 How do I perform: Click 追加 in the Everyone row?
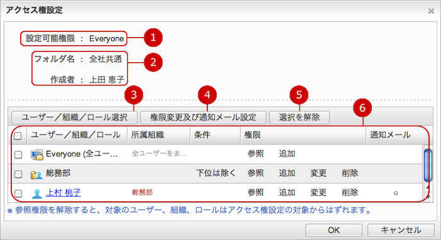[287, 154]
